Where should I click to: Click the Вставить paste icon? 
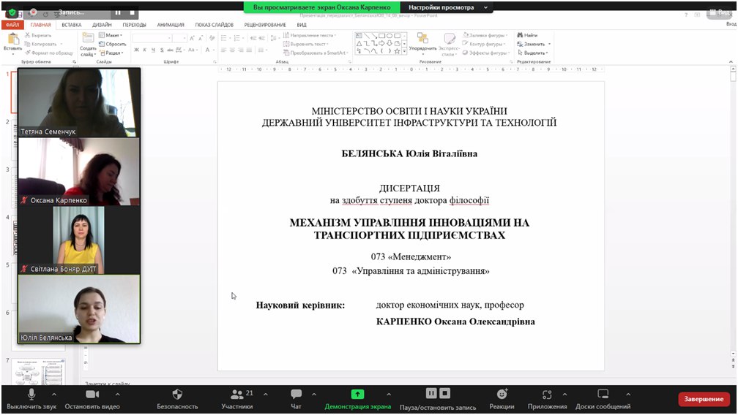12,39
